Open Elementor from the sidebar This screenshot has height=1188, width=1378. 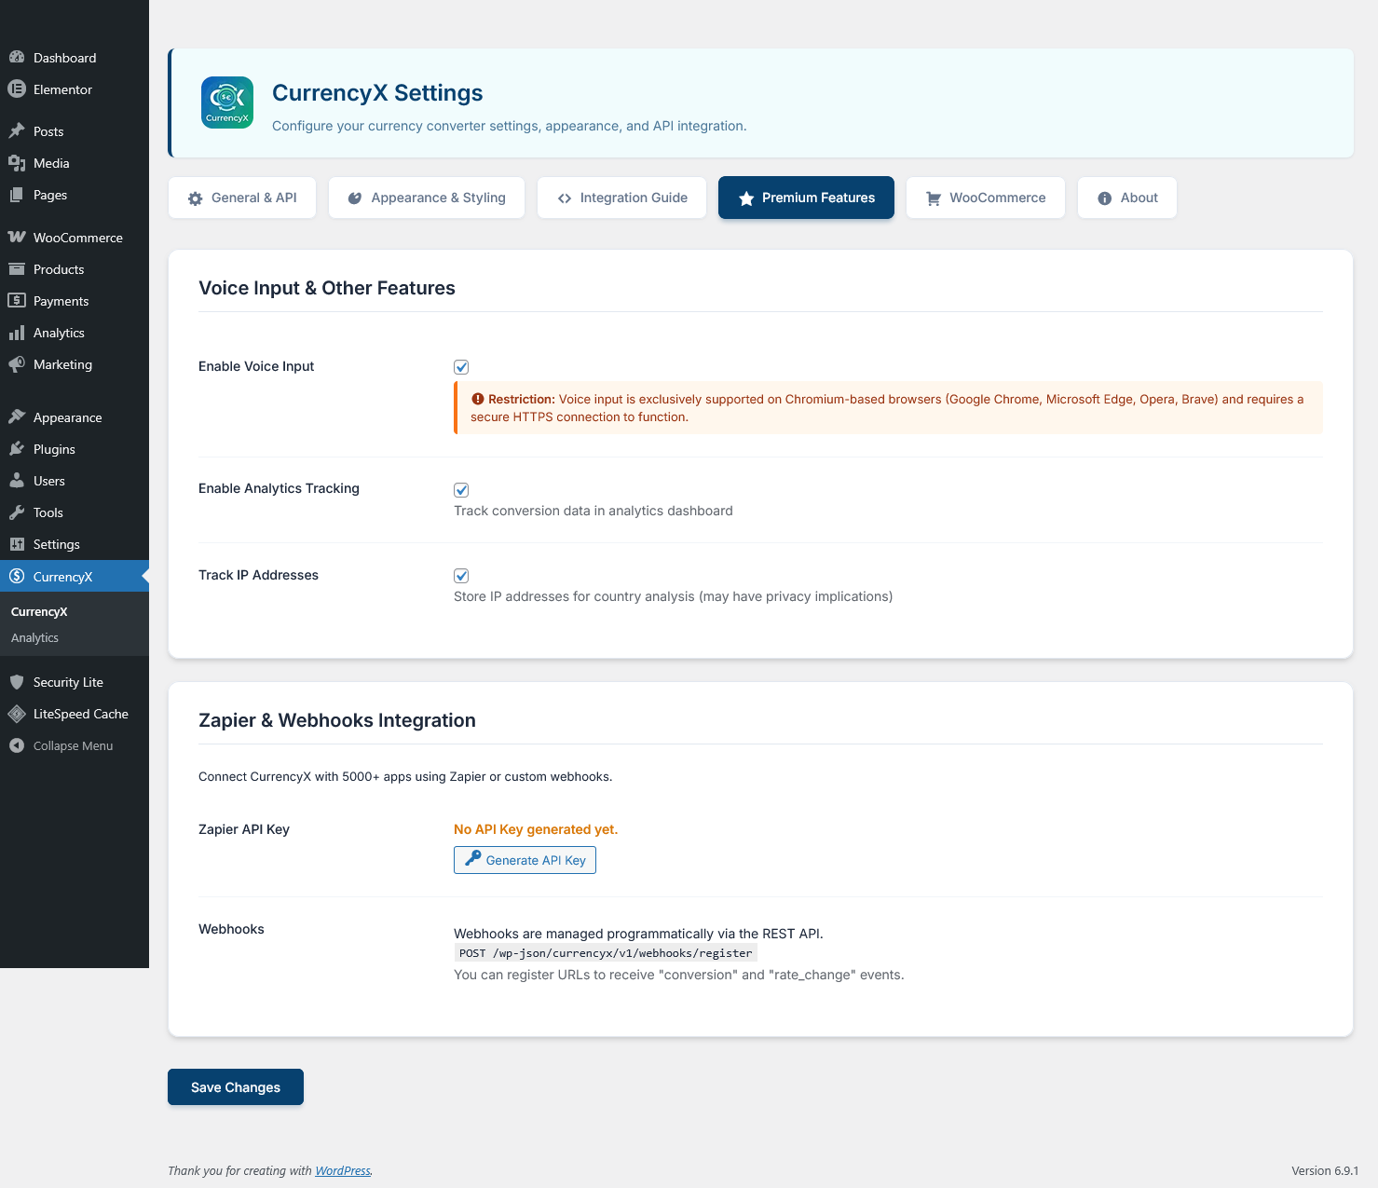(17, 89)
